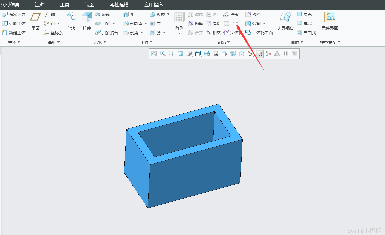385x235 pixels.
Task: Start a 草绘 sketch
Action: pyautogui.click(x=71, y=21)
